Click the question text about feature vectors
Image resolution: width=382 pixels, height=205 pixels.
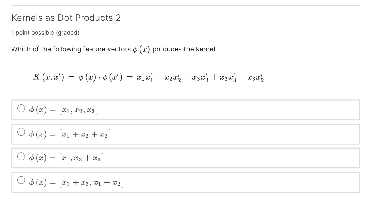tap(113, 49)
